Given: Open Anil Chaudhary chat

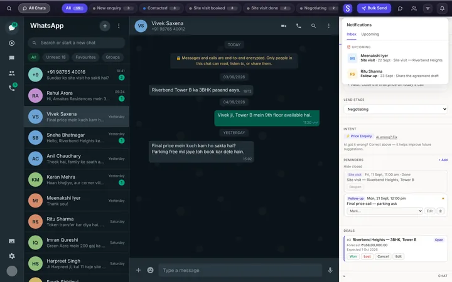Looking at the screenshot, I should point(77,159).
